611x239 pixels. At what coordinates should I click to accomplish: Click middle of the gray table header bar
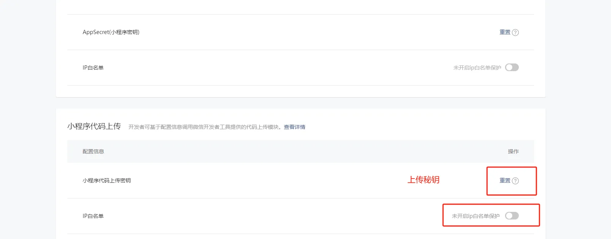pyautogui.click(x=301, y=151)
